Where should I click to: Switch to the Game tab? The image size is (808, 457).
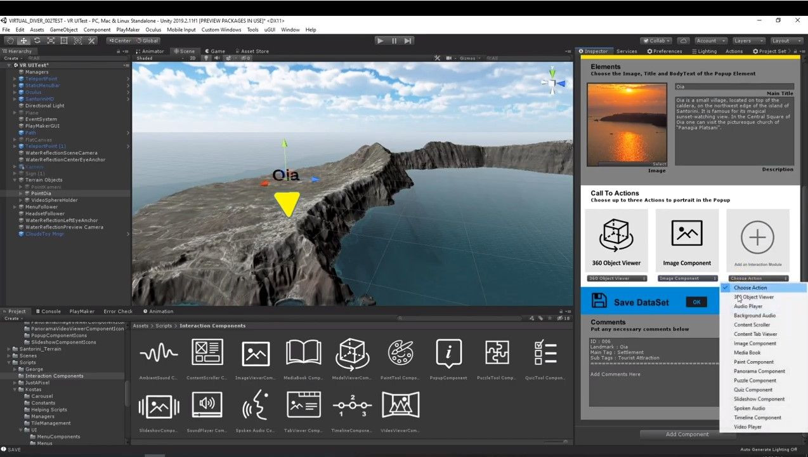pos(216,51)
